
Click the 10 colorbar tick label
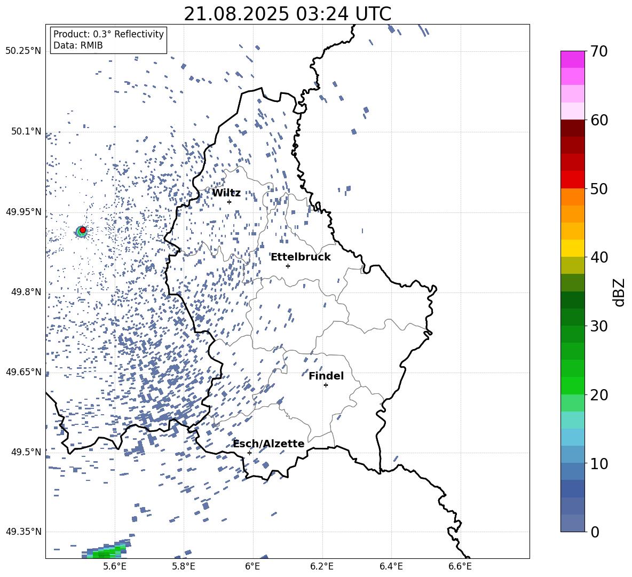click(599, 463)
